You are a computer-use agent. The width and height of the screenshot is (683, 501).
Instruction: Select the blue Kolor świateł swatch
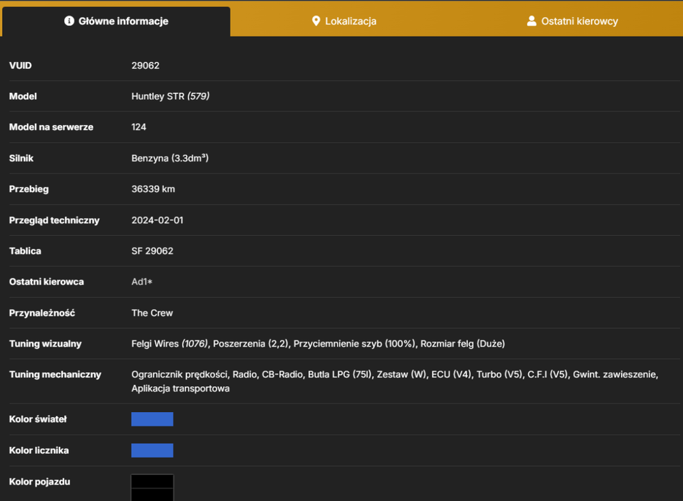click(x=152, y=419)
